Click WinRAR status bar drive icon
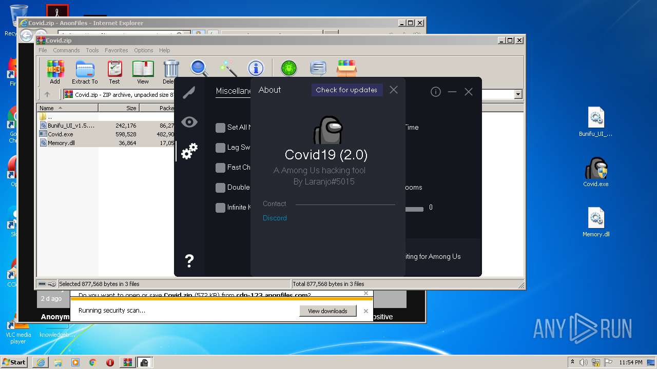The image size is (657, 369). click(x=42, y=284)
